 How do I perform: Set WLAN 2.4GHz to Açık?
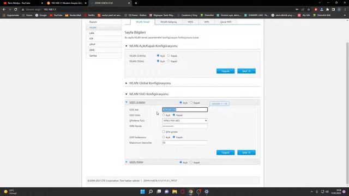pos(158,56)
